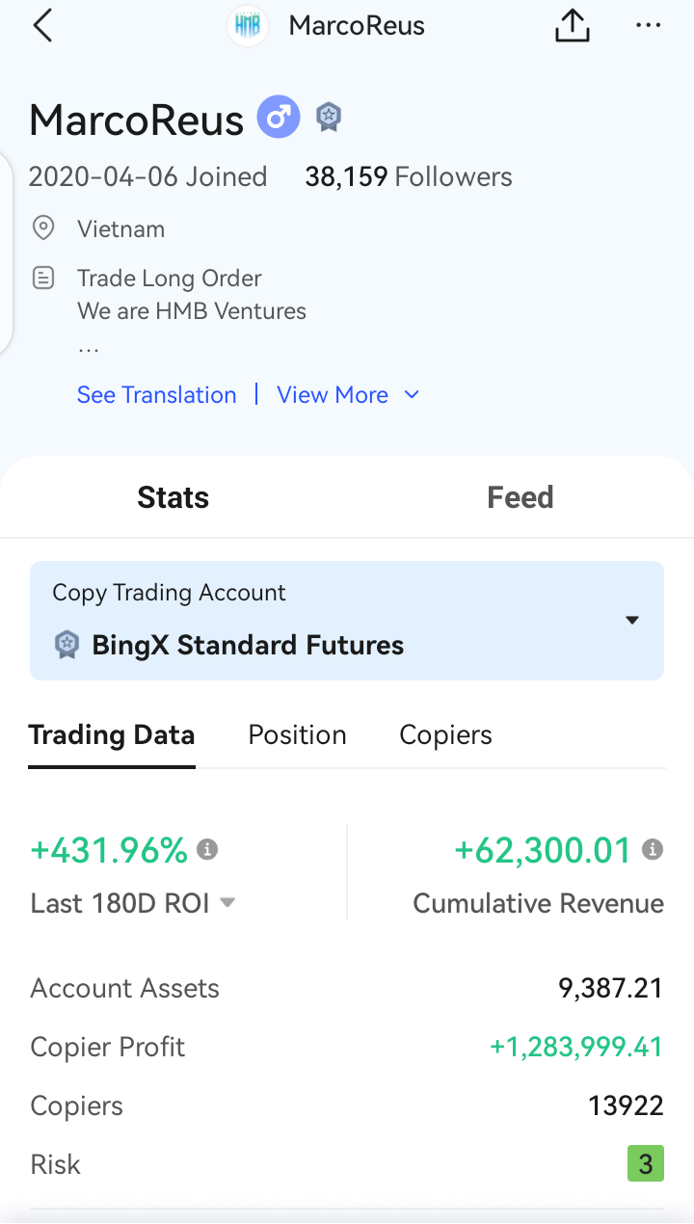Open the three-dot more options menu
Viewport: 694px width, 1224px height.
coord(648,26)
